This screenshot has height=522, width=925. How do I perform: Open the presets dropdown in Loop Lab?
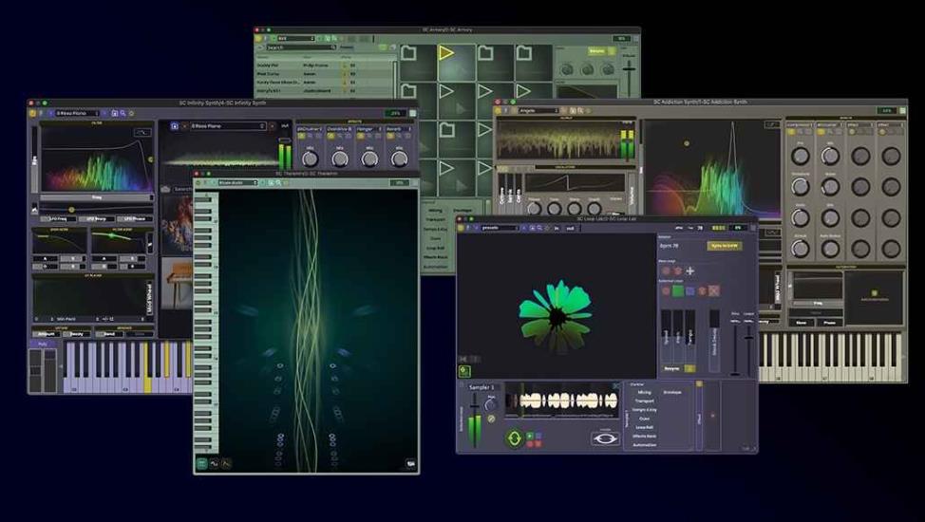(x=499, y=228)
